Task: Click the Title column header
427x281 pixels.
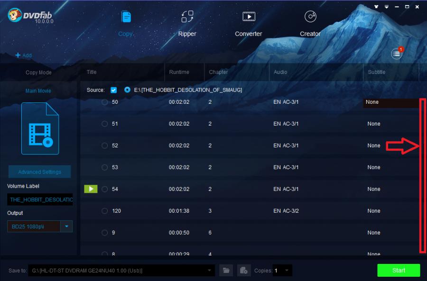Action: [92, 72]
